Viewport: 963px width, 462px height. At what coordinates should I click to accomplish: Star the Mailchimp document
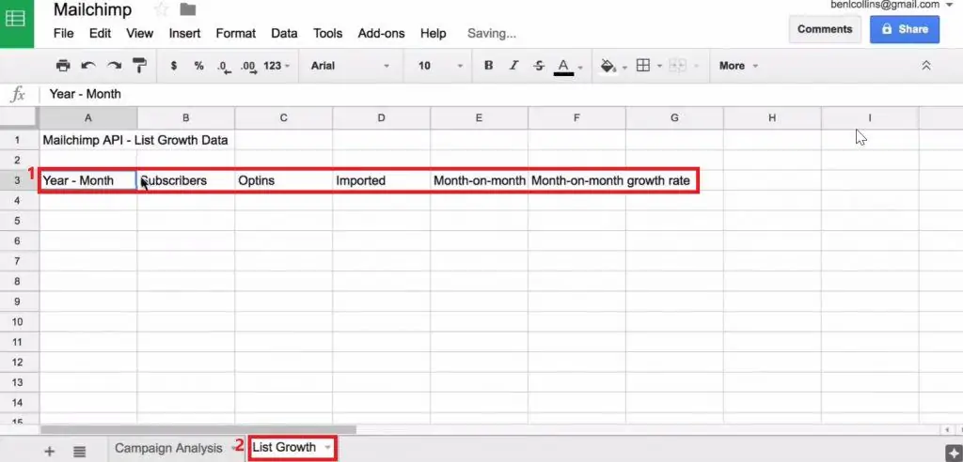[x=162, y=9]
